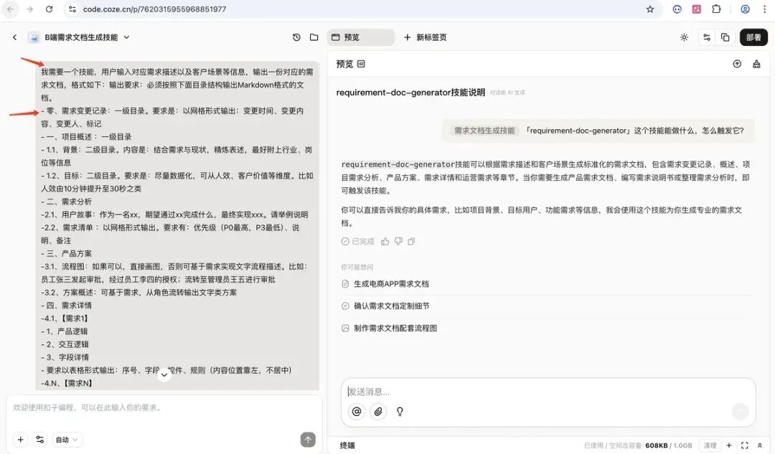Add a terminal with the plus icon

click(x=728, y=445)
